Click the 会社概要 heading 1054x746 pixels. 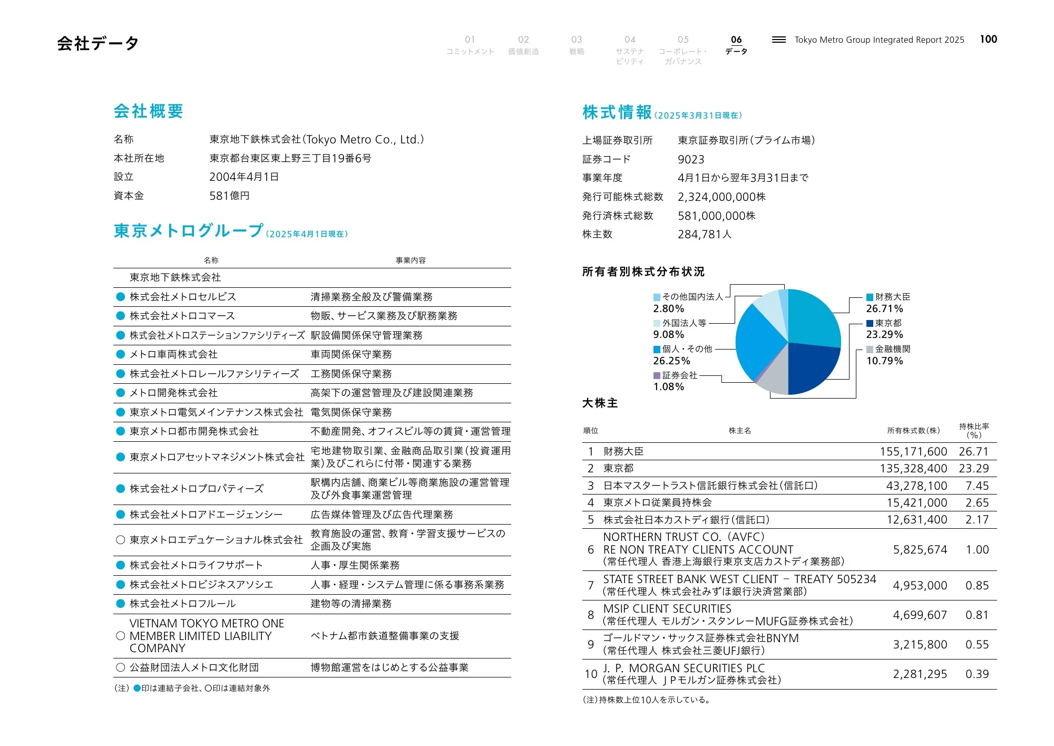149,111
